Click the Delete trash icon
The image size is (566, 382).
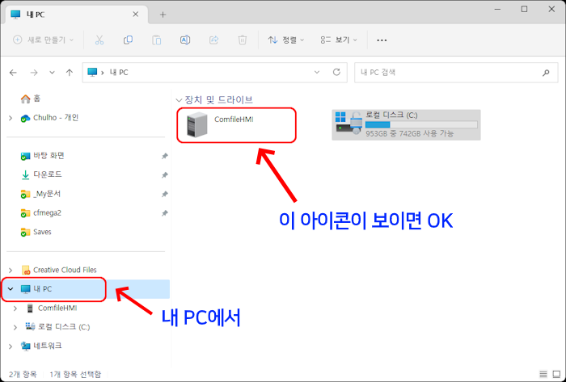(x=242, y=40)
